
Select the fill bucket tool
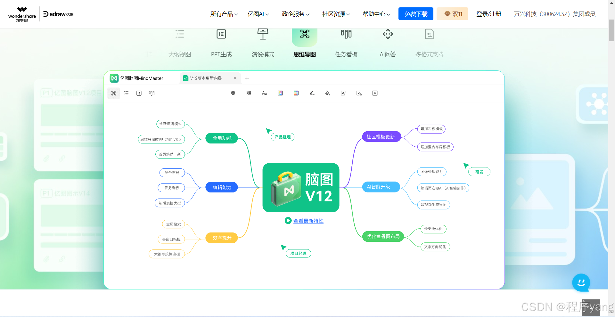tap(328, 93)
